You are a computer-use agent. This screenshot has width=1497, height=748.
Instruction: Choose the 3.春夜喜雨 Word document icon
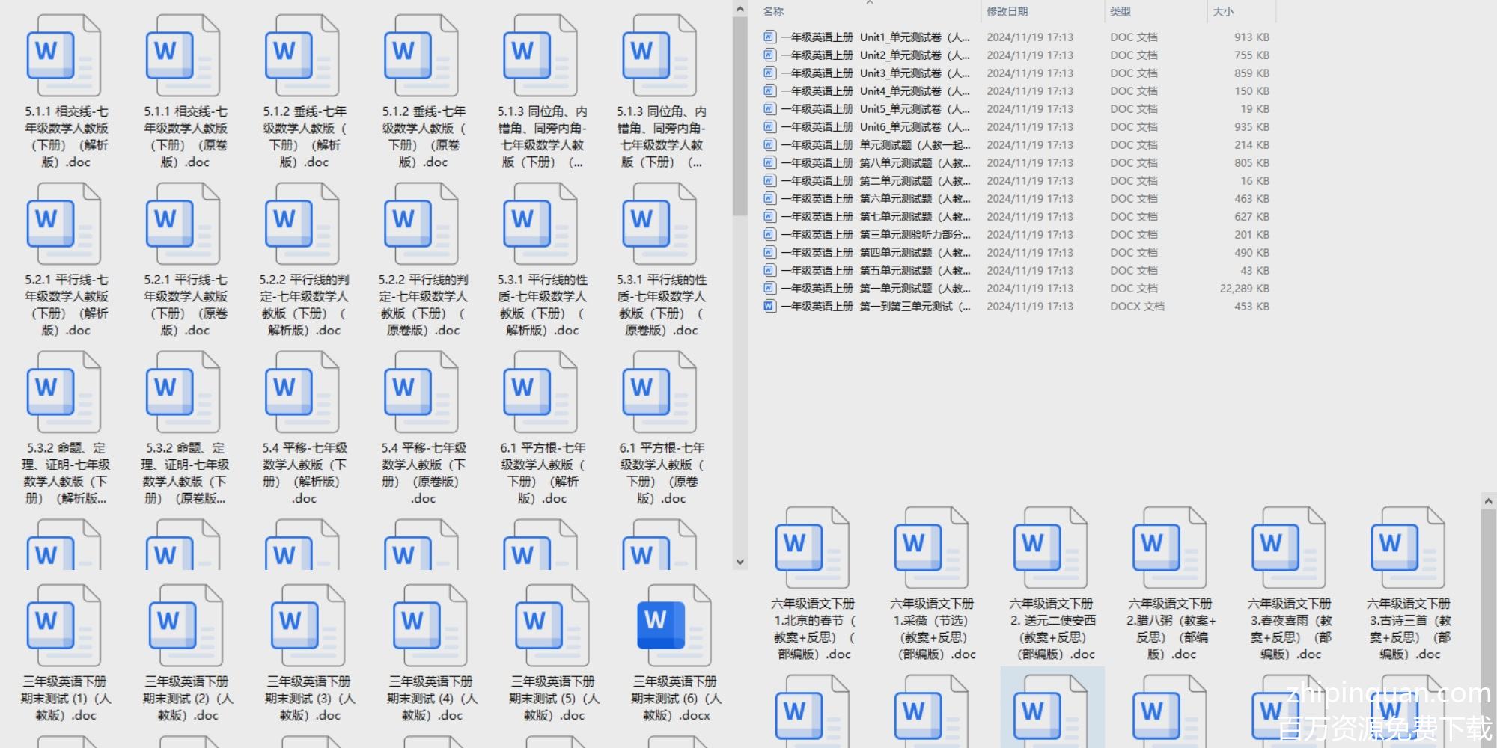[1289, 548]
